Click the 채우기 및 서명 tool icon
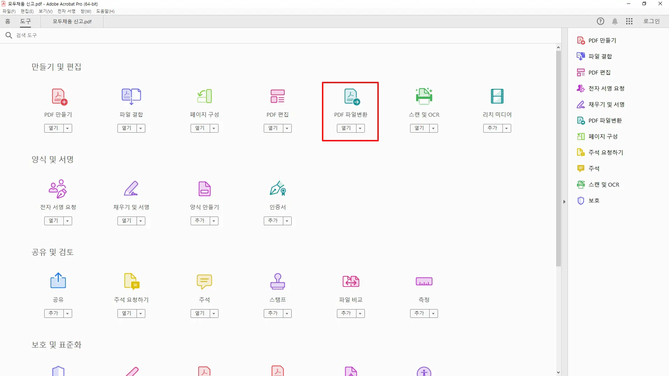This screenshot has width=669, height=376. click(x=131, y=189)
